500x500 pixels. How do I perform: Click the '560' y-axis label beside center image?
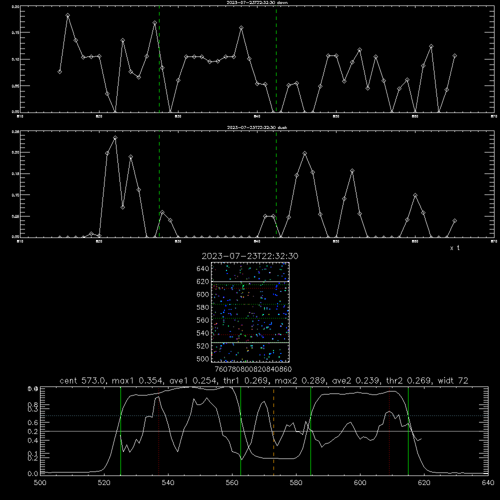pyautogui.click(x=203, y=320)
